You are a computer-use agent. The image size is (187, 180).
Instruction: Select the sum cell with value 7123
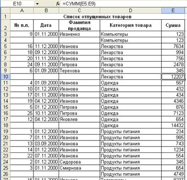(x=173, y=113)
